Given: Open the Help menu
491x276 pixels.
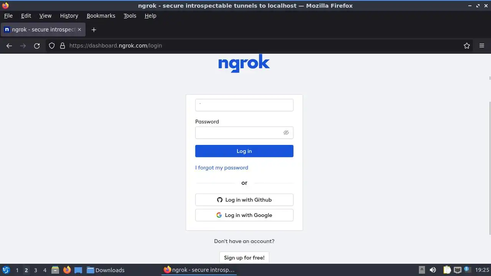Looking at the screenshot, I should [150, 16].
